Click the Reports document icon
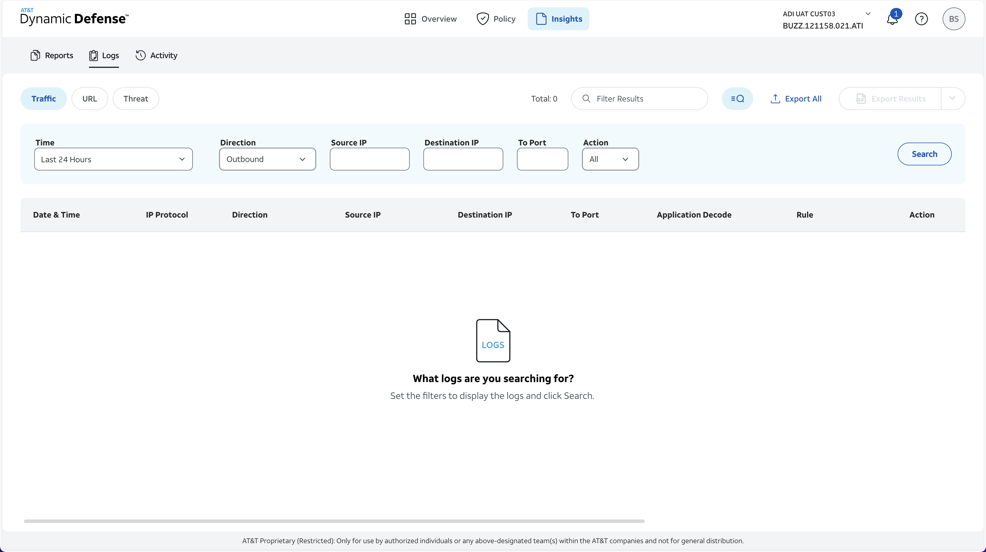This screenshot has height=552, width=986. pyautogui.click(x=35, y=56)
